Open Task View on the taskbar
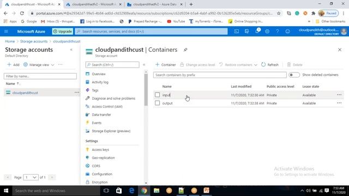The width and height of the screenshot is (349, 196). pyautogui.click(x=106, y=191)
